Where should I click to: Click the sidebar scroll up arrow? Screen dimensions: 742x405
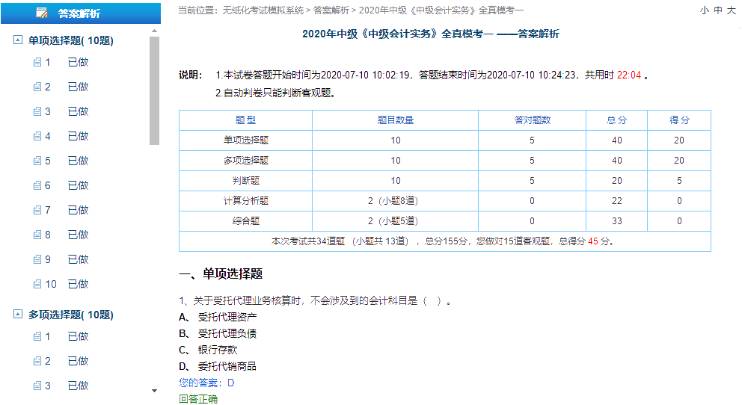pyautogui.click(x=154, y=31)
